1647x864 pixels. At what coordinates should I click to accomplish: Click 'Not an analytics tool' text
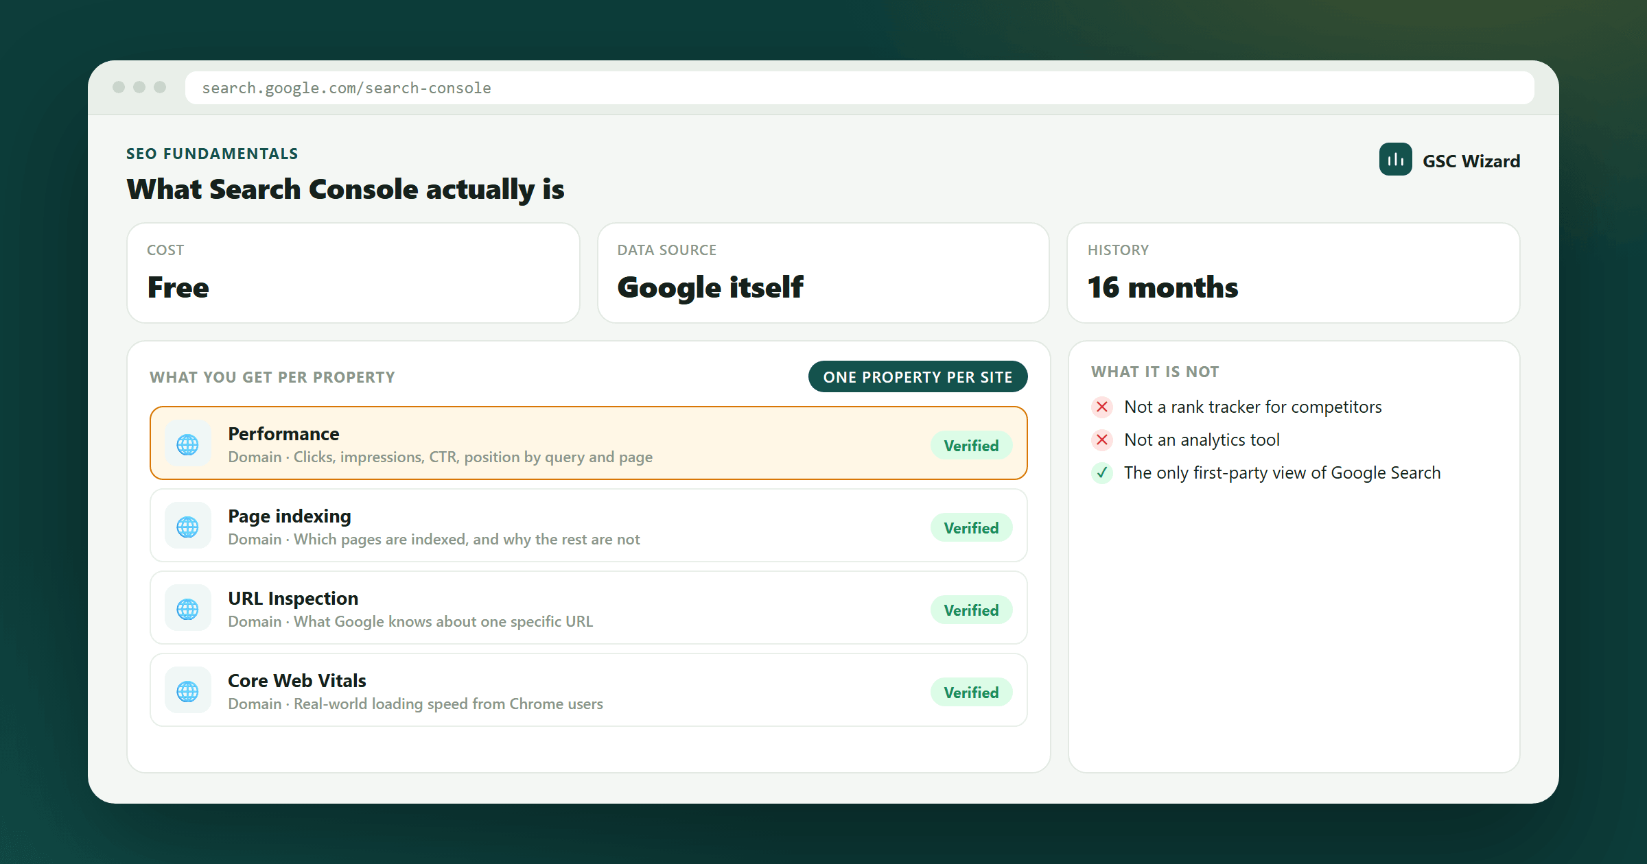tap(1202, 440)
